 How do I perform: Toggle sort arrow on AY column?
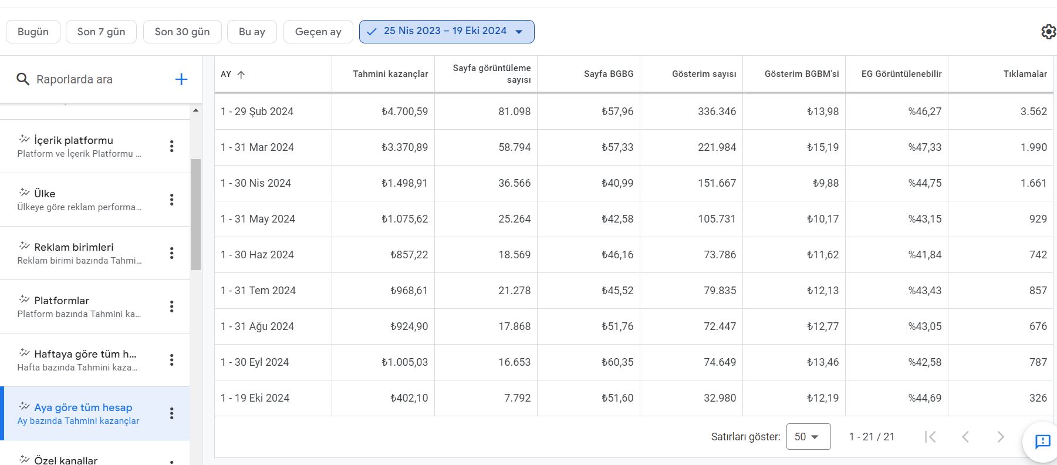[x=241, y=75]
